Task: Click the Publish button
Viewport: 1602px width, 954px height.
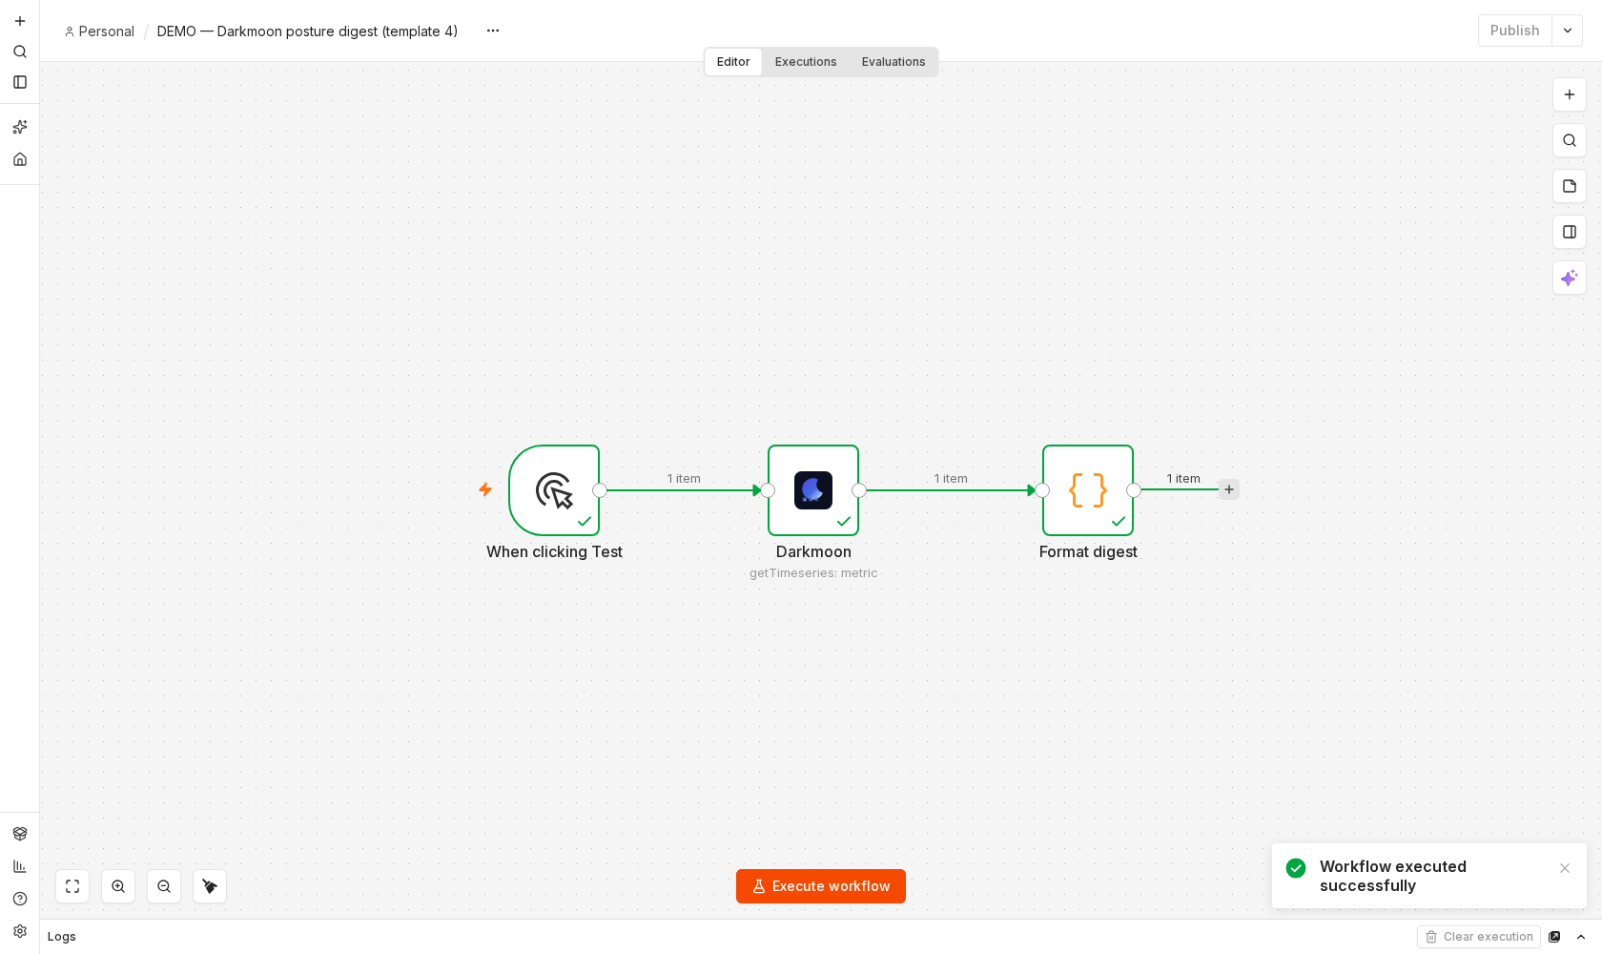Action: point(1515,31)
